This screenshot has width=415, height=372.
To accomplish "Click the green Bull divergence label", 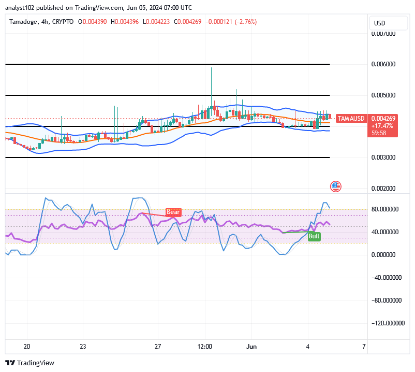I will pyautogui.click(x=314, y=236).
